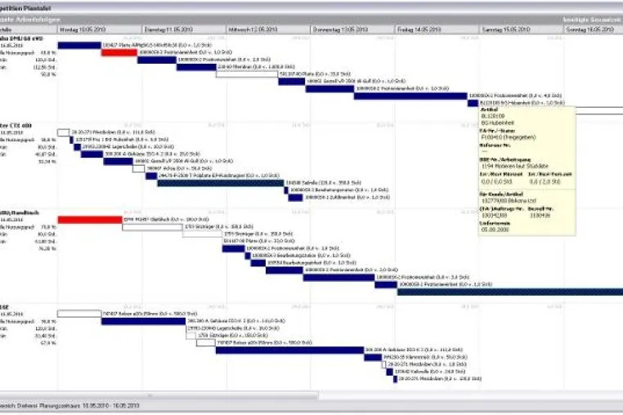Select the white Messkolben bar in CTX 400 group

(x=64, y=132)
